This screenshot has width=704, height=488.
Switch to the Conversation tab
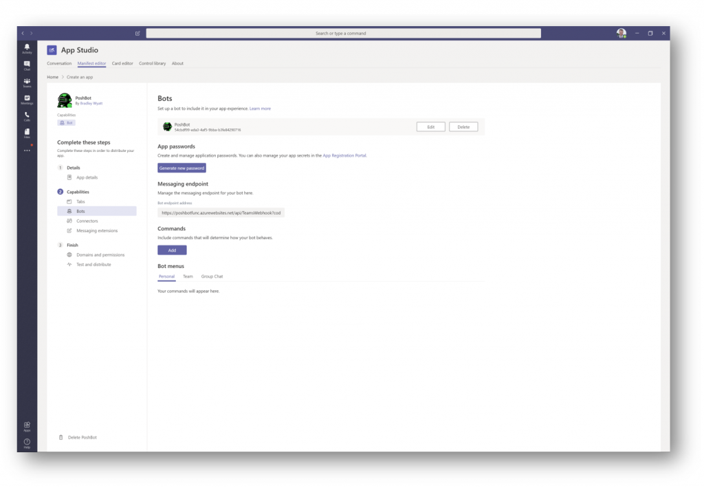pyautogui.click(x=59, y=63)
